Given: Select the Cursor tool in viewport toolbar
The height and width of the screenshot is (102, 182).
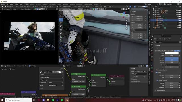Looking at the screenshot, I should click(x=61, y=16).
